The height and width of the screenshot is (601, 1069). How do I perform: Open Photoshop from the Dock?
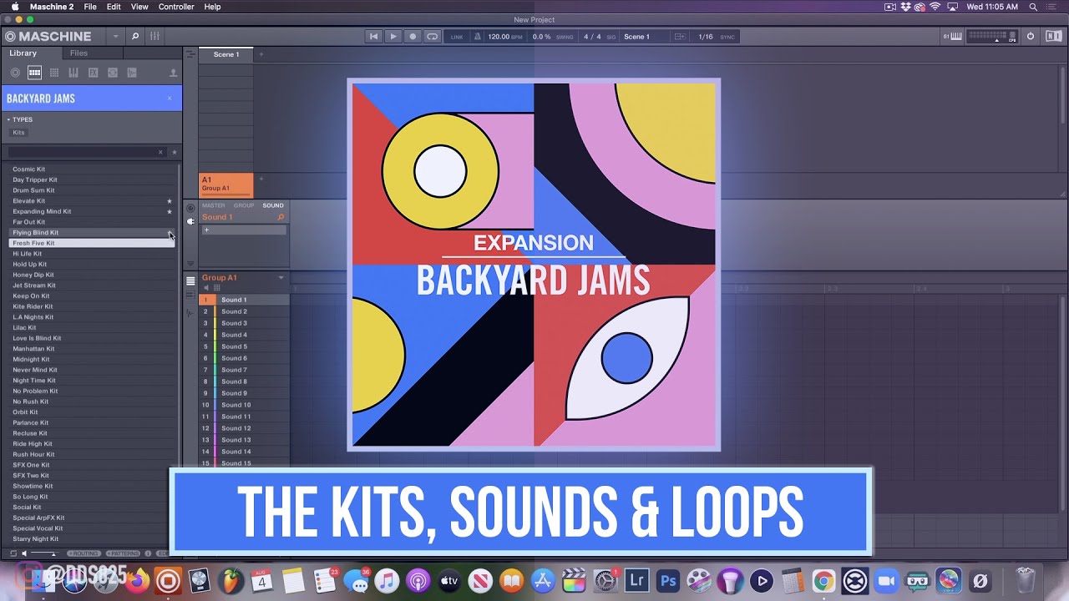[667, 580]
